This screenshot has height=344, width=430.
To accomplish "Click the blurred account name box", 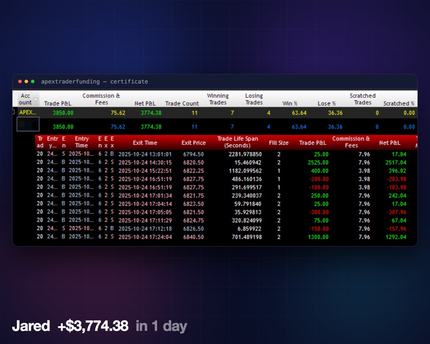I will coord(28,124).
